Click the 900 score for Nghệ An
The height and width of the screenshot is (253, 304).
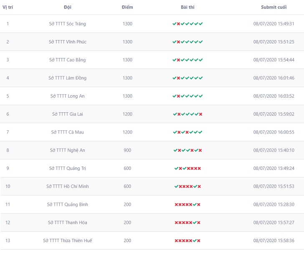[127, 150]
